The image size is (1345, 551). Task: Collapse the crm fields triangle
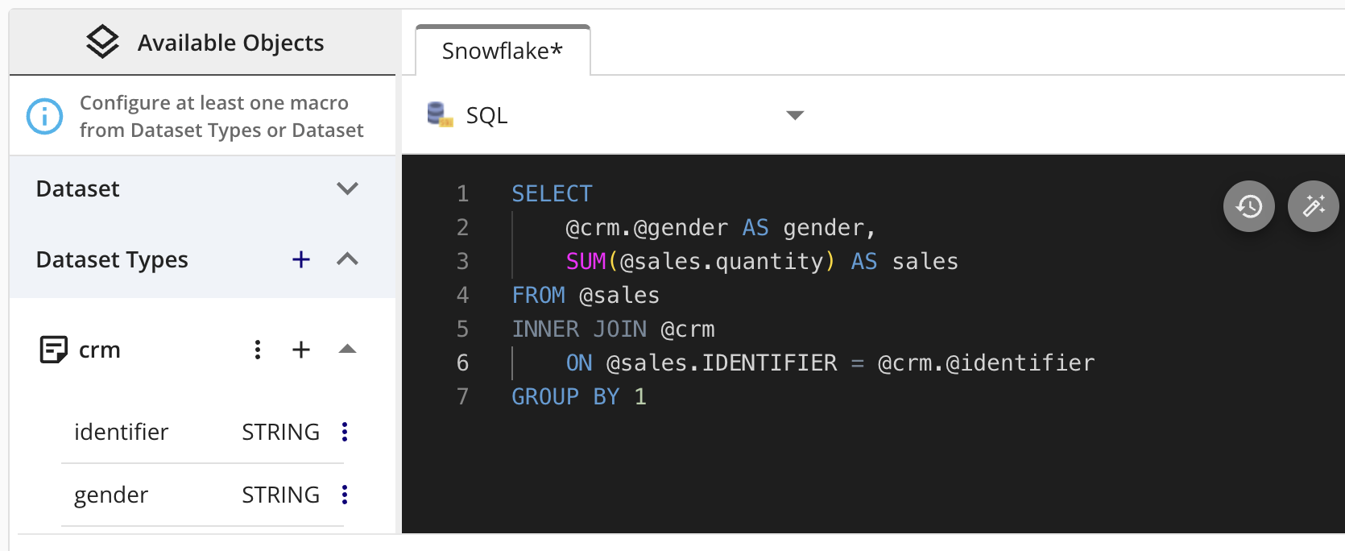pos(347,349)
